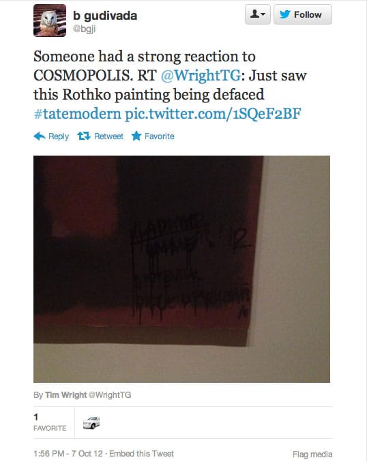Viewport: 367px width, 462px height.
Task: Click the b gudivada display name
Action: point(105,16)
